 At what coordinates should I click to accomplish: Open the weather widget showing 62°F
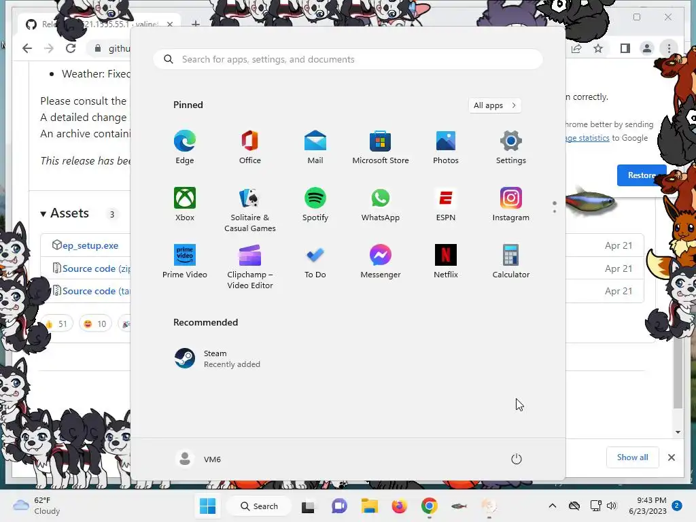[37, 506]
